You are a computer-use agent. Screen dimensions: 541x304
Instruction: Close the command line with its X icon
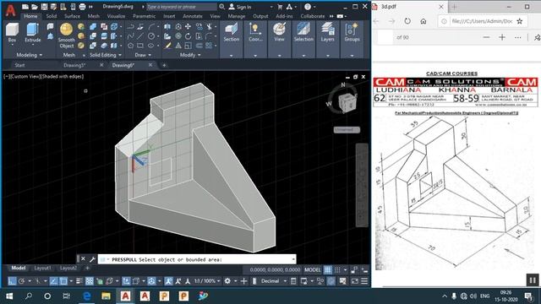(83, 259)
